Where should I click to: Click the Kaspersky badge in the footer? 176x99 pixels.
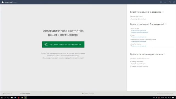click(25, 94)
